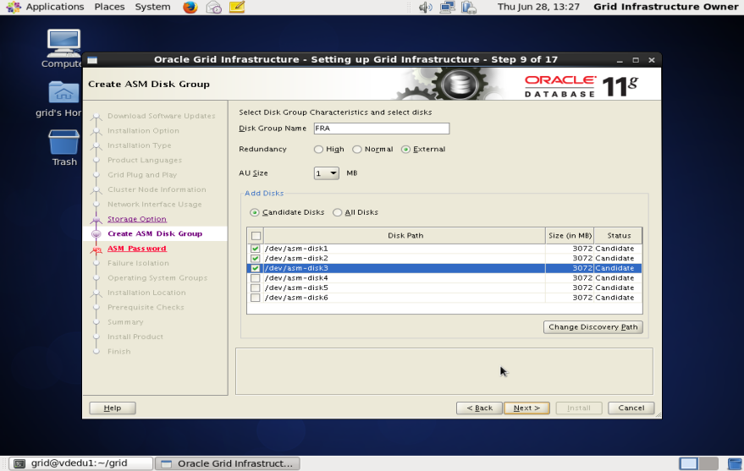Open the Places menu
Viewport: 744px width, 471px height.
coord(109,7)
